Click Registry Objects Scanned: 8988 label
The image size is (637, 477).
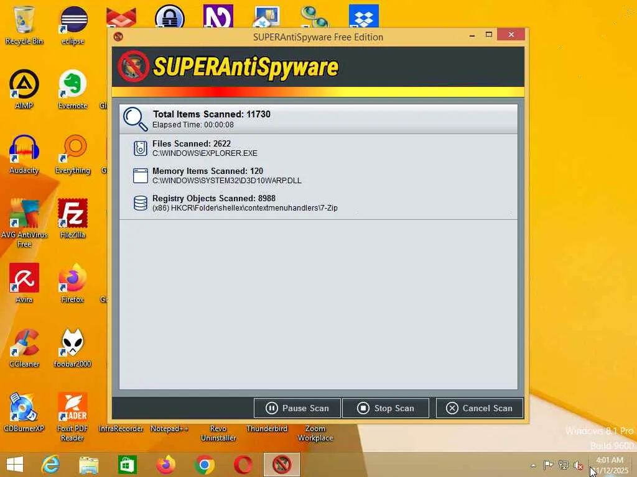coord(214,198)
